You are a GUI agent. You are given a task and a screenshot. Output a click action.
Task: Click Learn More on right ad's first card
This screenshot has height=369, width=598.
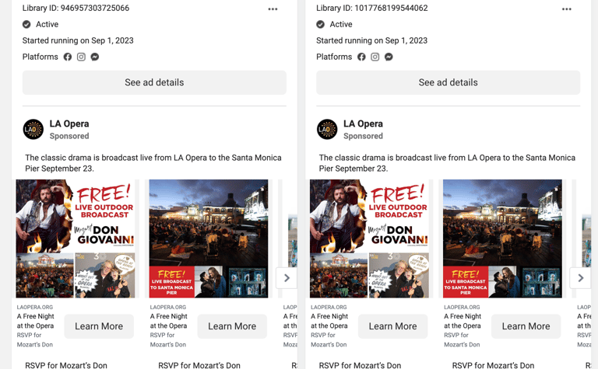392,326
